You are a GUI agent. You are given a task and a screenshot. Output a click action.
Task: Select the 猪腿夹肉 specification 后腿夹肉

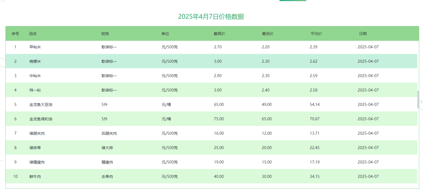[x=109, y=133]
